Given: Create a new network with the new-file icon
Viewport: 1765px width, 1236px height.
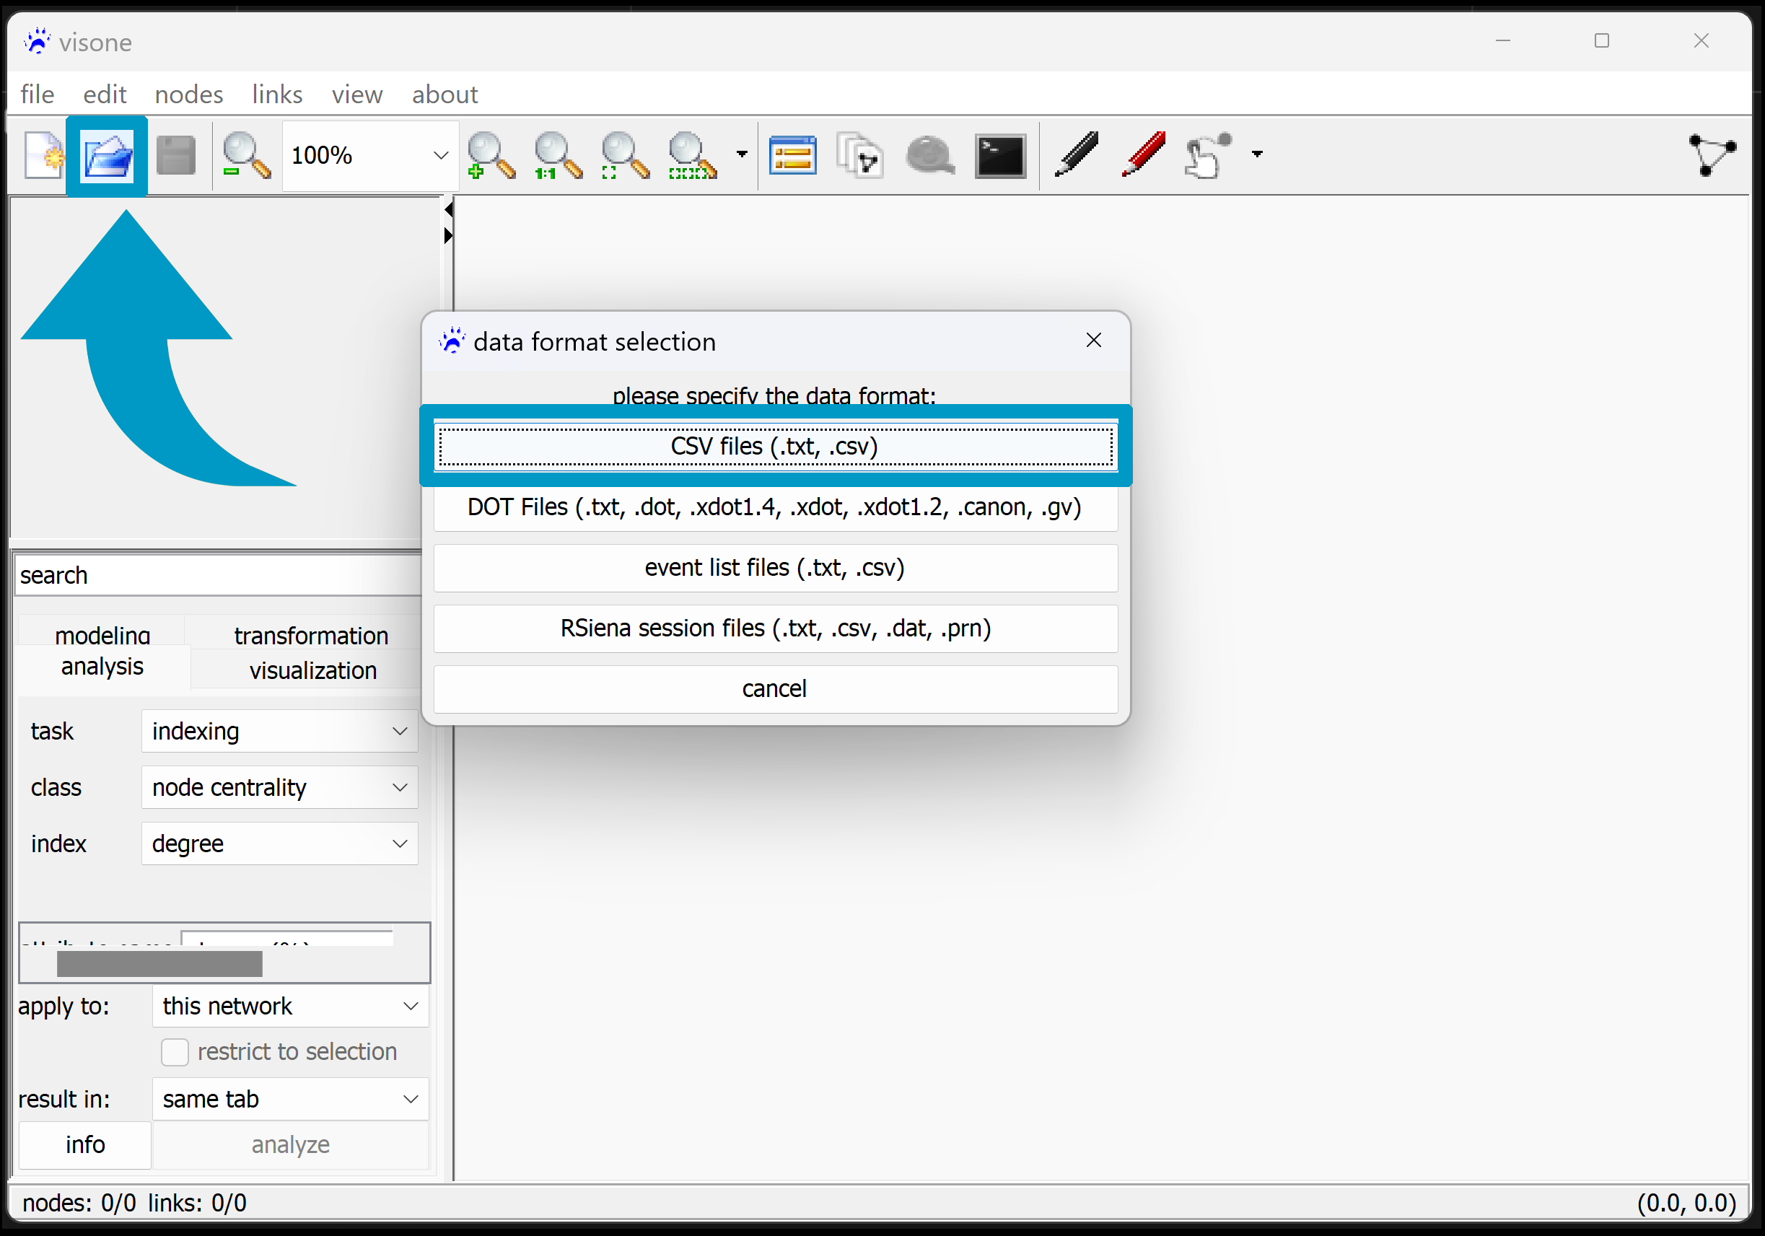Looking at the screenshot, I should (x=43, y=156).
